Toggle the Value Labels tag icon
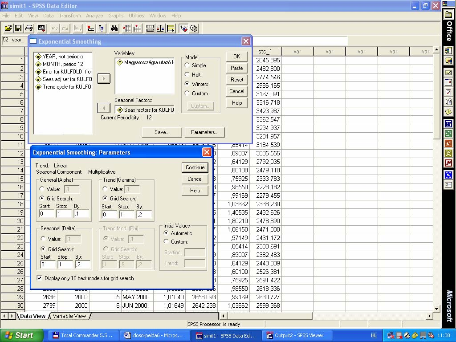The width and height of the screenshot is (456, 342). (x=183, y=28)
